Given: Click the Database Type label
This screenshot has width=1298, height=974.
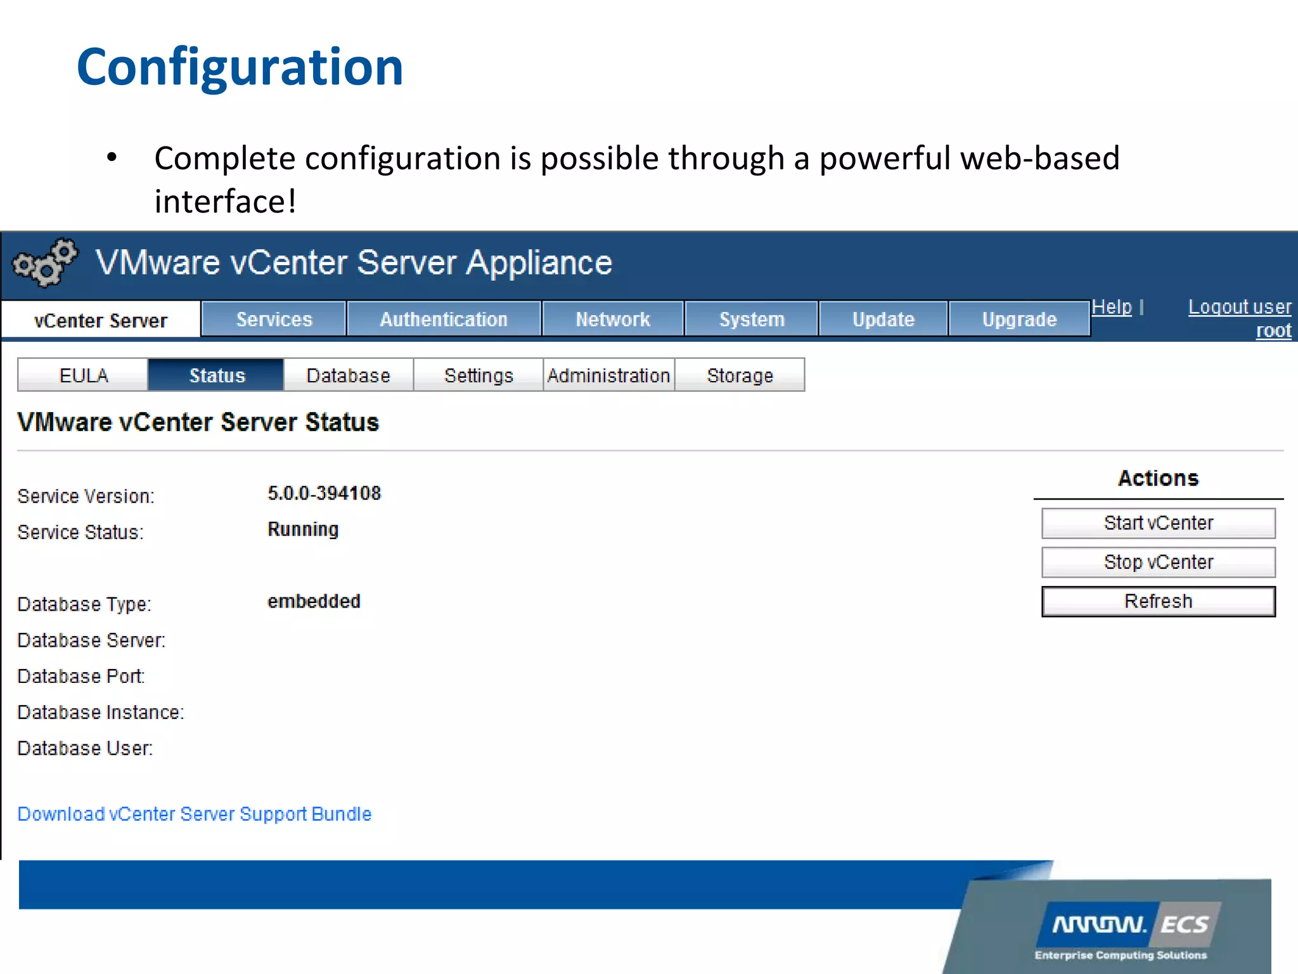Looking at the screenshot, I should (84, 604).
